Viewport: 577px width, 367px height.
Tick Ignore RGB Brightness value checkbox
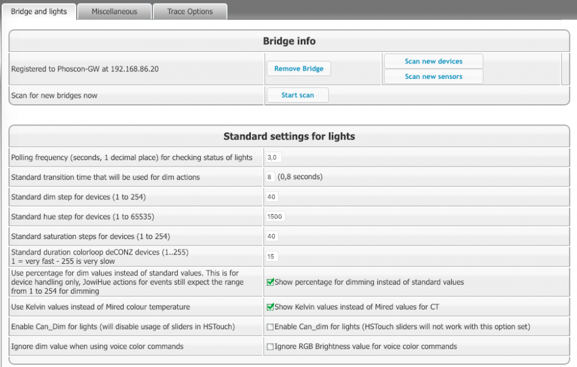point(270,346)
